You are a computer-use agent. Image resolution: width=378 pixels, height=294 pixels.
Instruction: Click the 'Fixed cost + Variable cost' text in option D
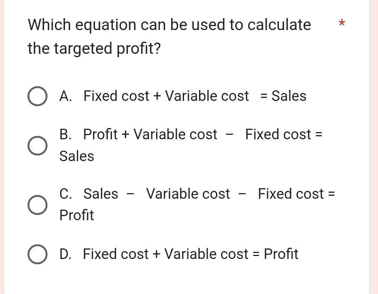tap(165, 254)
